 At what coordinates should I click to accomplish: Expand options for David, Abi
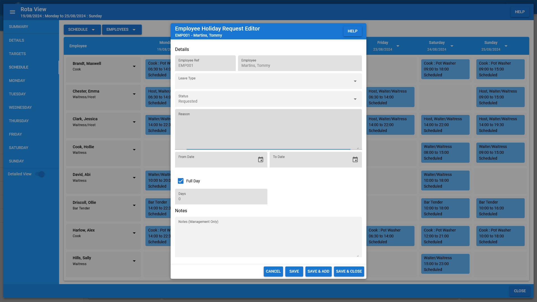click(134, 178)
